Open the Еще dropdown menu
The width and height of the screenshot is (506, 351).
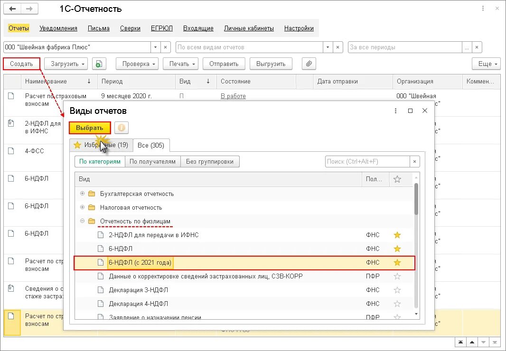click(x=487, y=64)
